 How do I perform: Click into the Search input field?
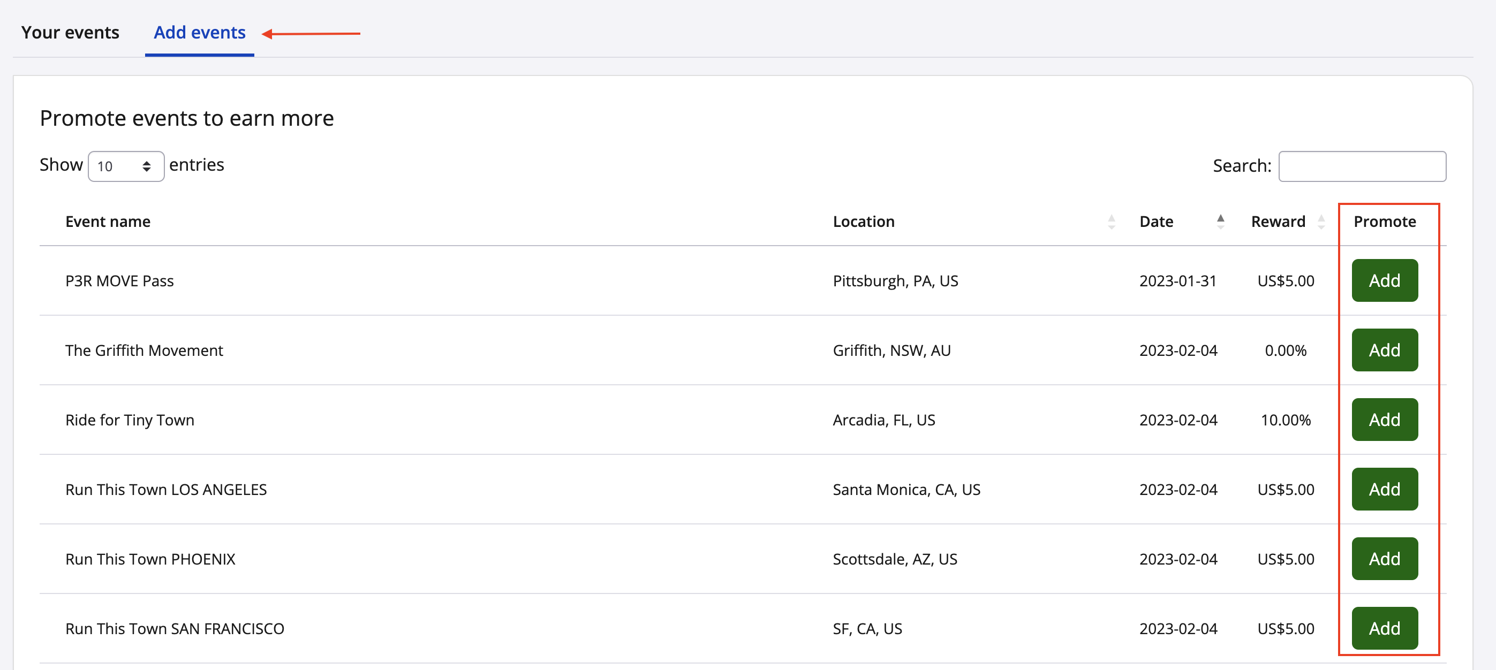1361,166
